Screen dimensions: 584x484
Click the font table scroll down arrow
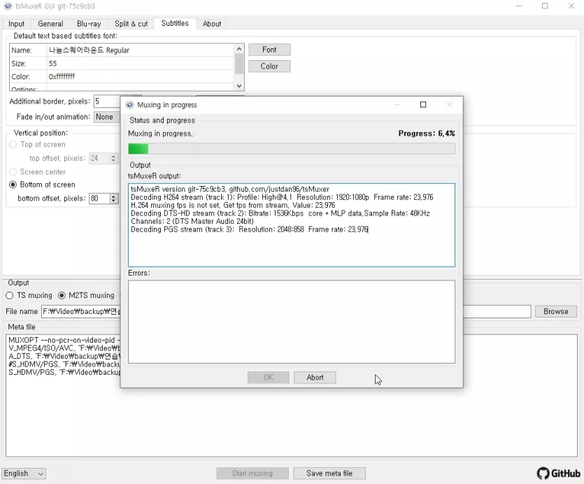point(239,86)
